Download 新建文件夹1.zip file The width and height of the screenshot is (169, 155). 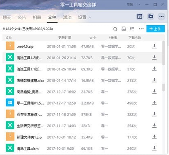(x=154, y=137)
